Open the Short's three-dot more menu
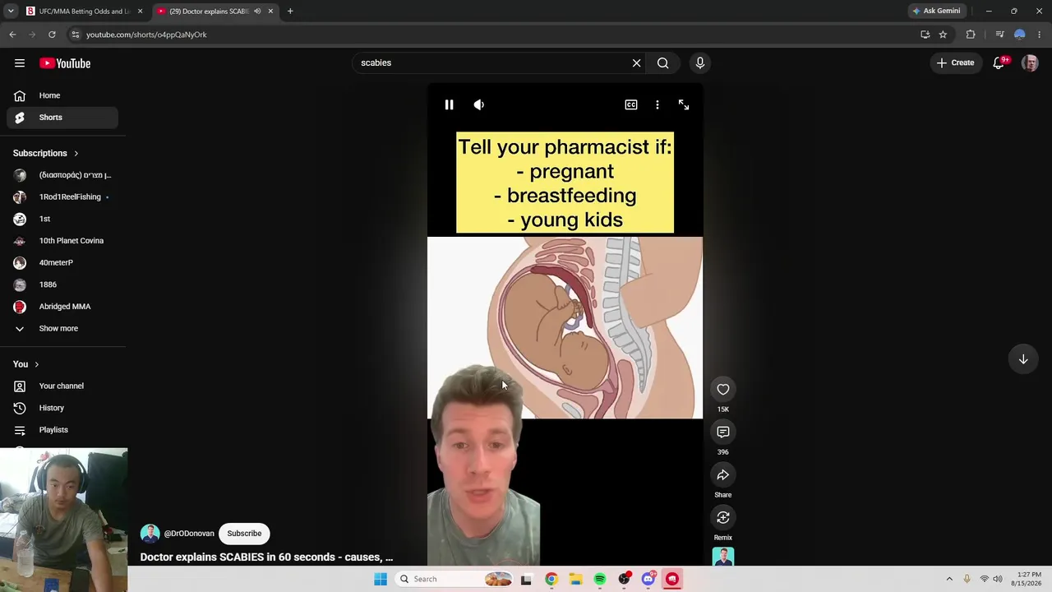This screenshot has width=1052, height=592. [x=657, y=104]
